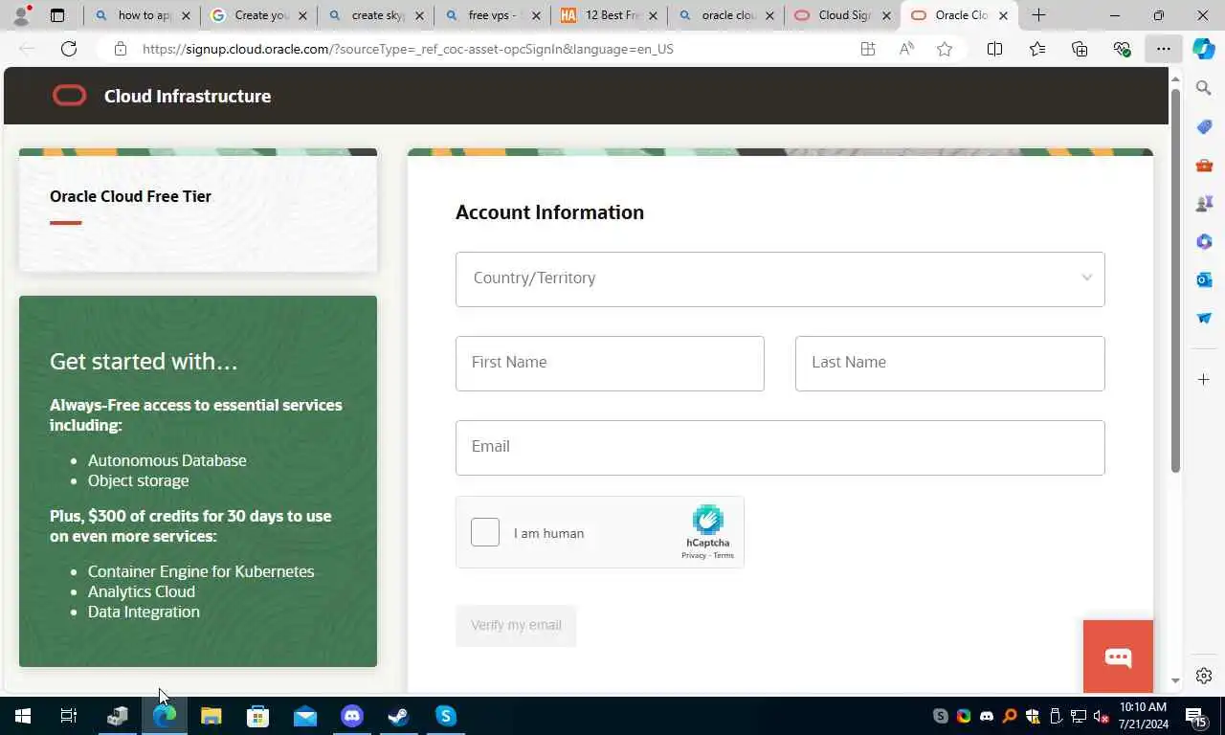Screen dimensions: 1225x735
Task: Open File Explorer from taskbar
Action: click(211, 716)
